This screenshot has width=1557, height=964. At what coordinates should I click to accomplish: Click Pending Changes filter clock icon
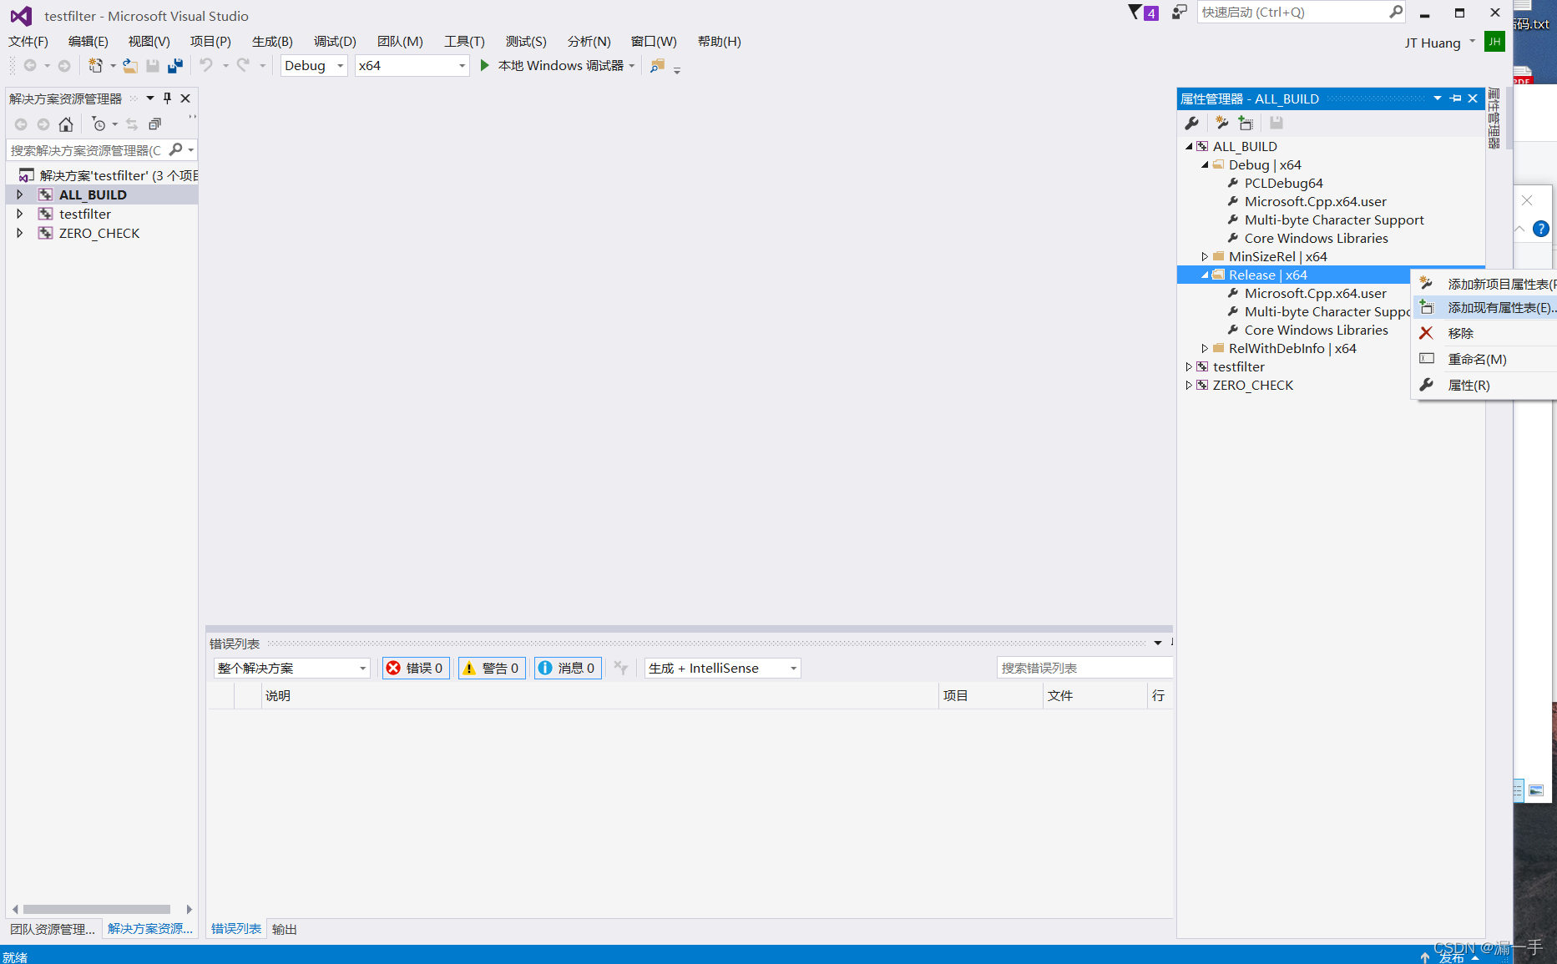click(99, 124)
